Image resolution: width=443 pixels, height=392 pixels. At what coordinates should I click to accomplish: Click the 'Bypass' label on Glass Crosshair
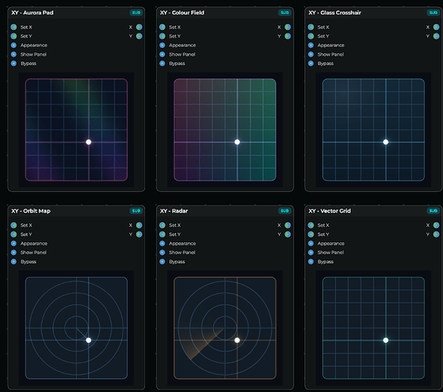click(x=325, y=64)
